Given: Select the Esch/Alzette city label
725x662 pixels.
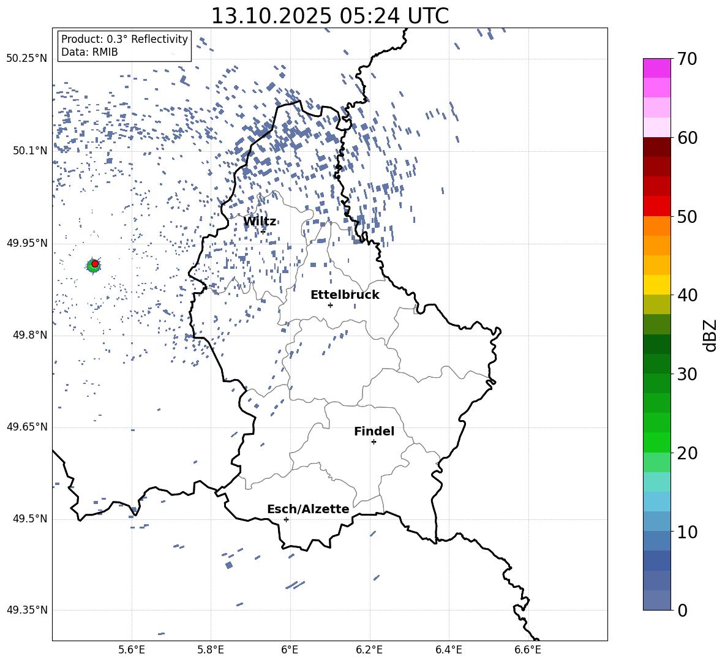Looking at the screenshot, I should coord(308,509).
